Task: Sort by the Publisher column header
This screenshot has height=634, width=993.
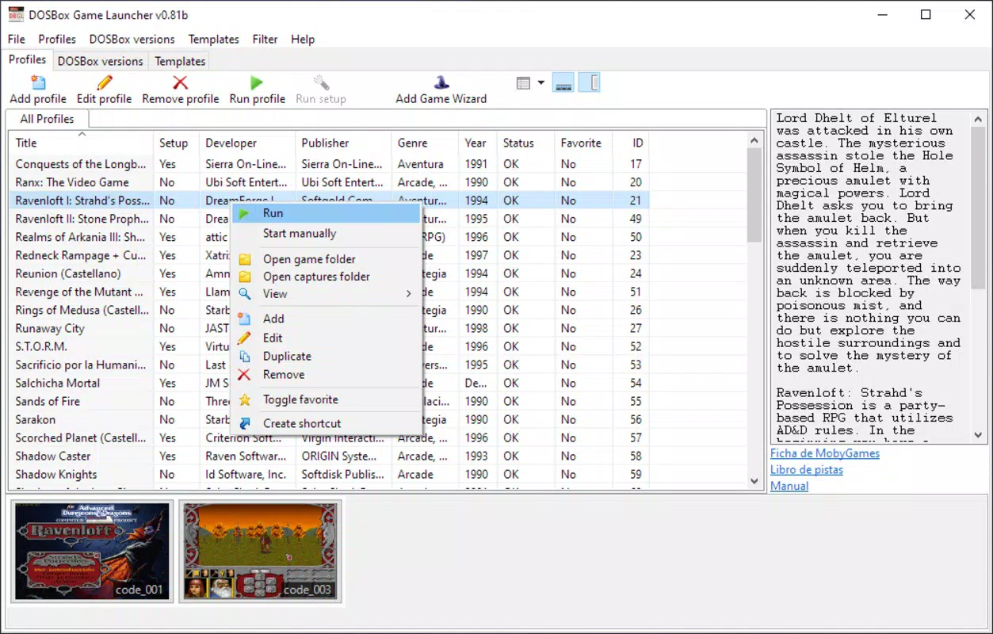Action: [x=343, y=143]
